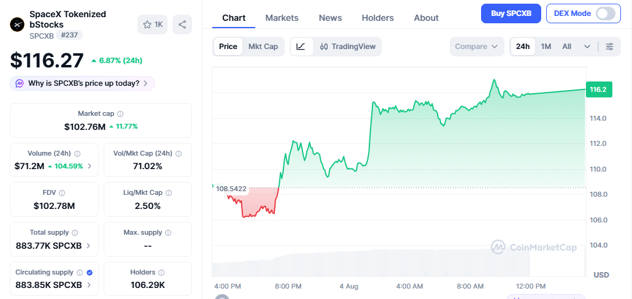Screen dimensions: 632x299
Task: Click the Buy SPCXB button
Action: (511, 13)
